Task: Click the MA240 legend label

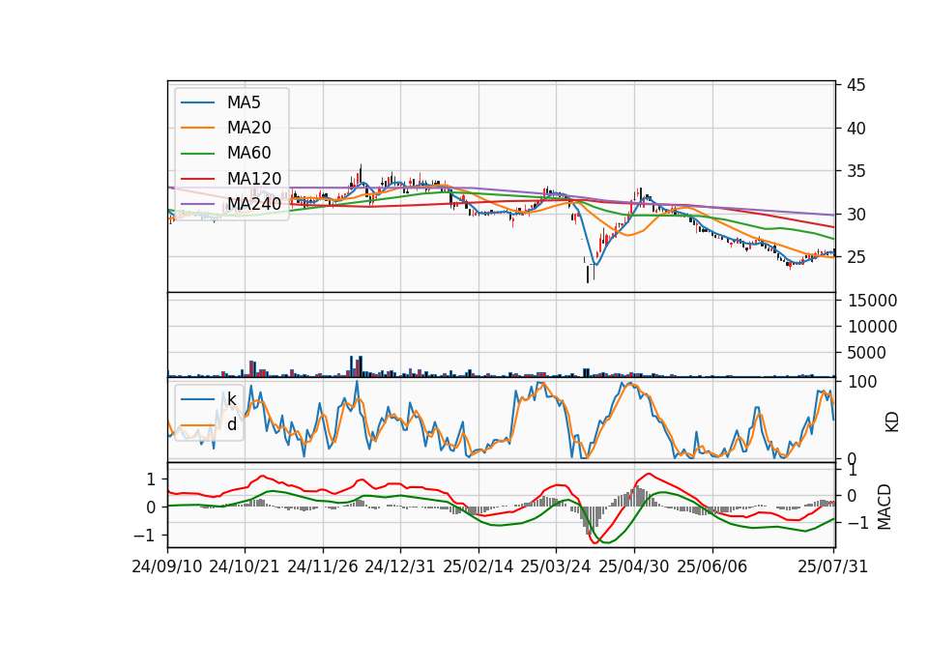Action: [x=254, y=204]
